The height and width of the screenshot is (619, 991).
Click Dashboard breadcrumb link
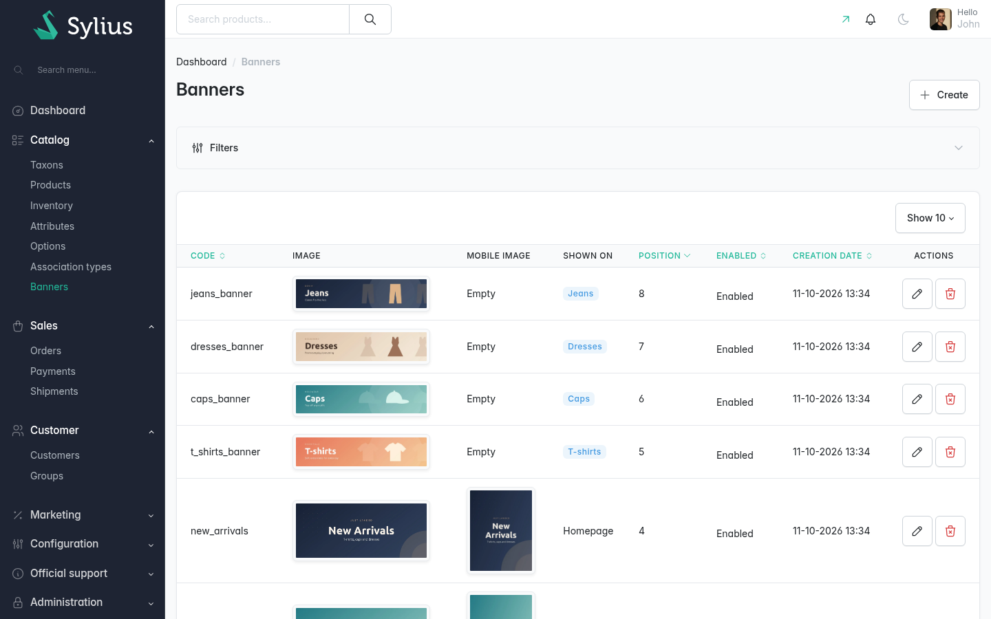point(201,62)
